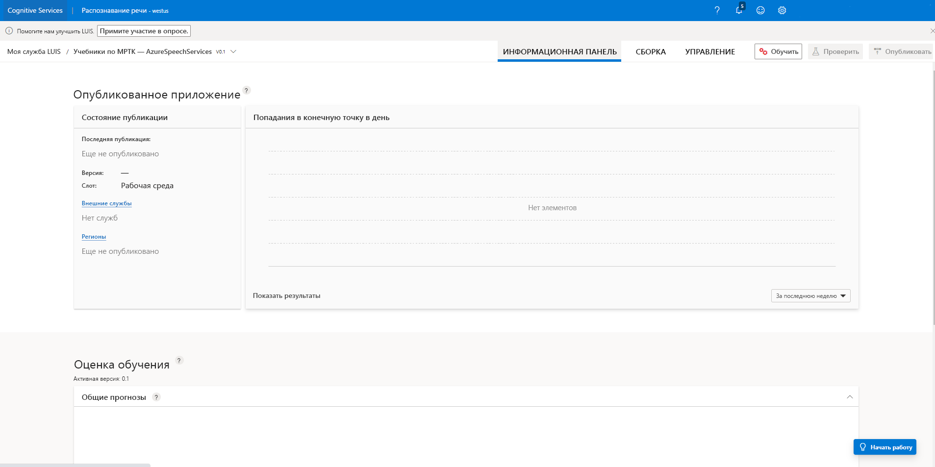Viewport: 935px width, 467px height.
Task: Open the За последнюю неделю dropdown
Action: point(810,296)
